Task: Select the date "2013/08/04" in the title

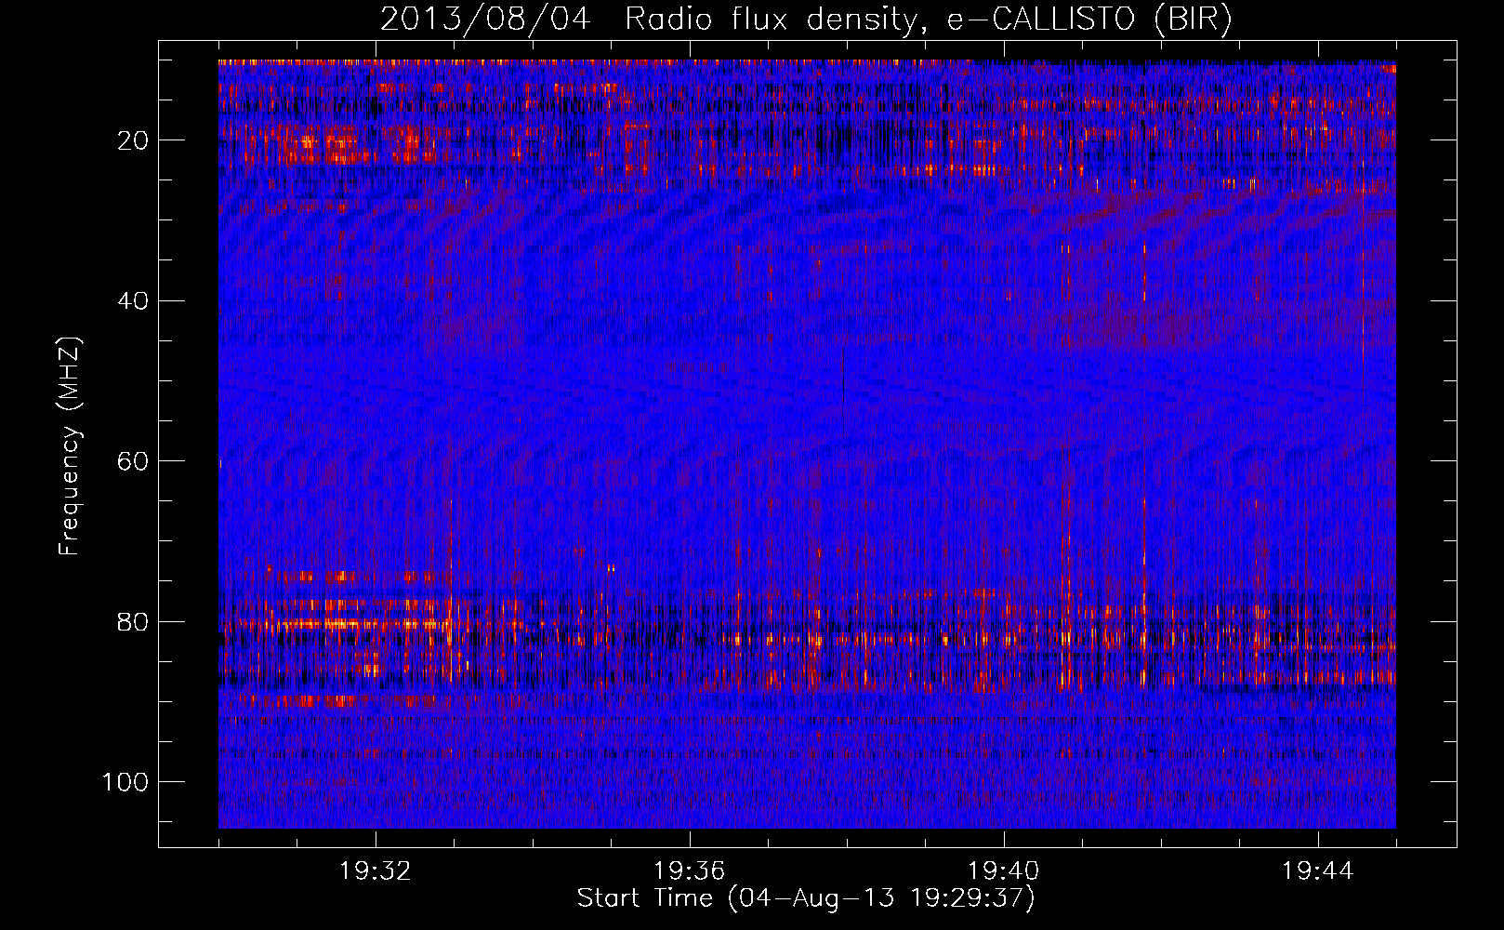Action: [x=484, y=20]
